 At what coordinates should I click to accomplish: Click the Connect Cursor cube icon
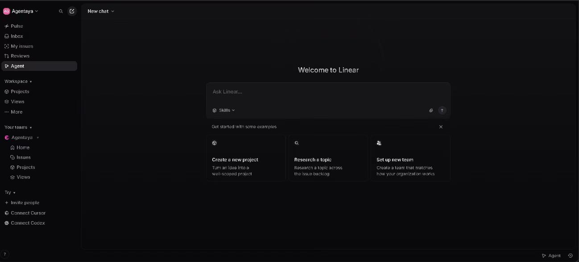pos(7,213)
